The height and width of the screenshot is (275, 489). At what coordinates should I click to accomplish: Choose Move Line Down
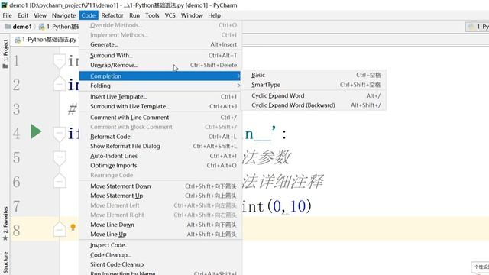[x=160, y=225]
